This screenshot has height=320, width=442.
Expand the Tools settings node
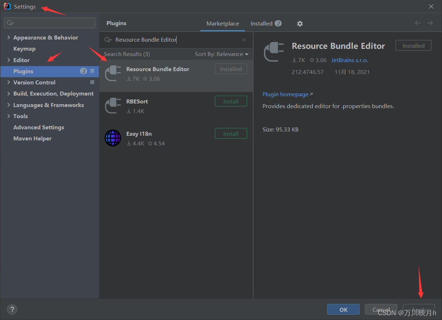pyautogui.click(x=9, y=116)
